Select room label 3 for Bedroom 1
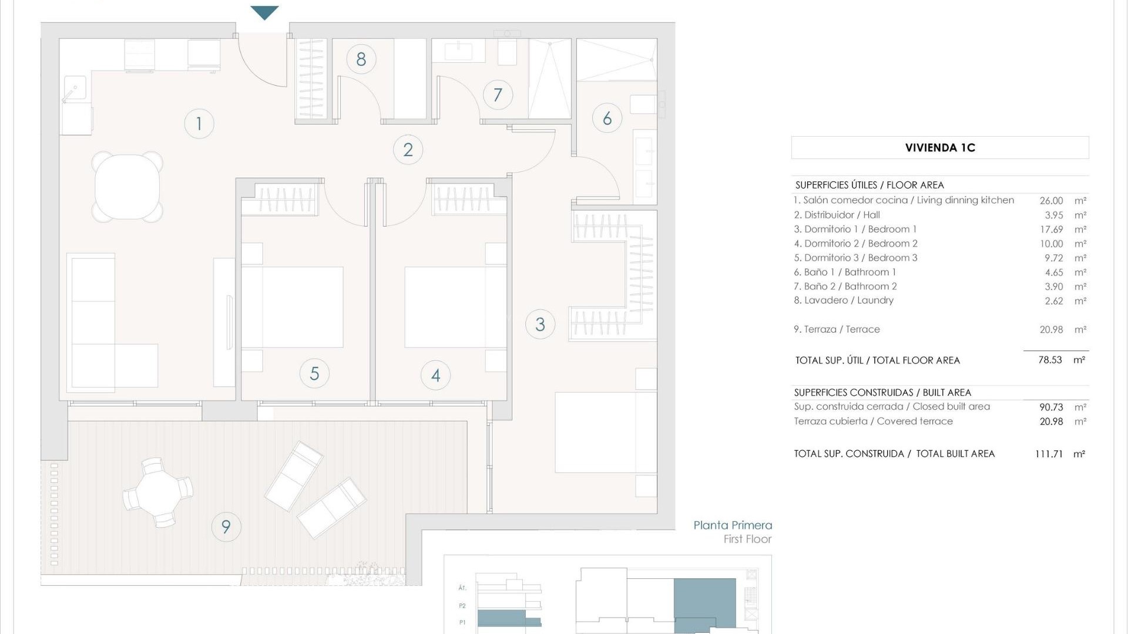Image resolution: width=1128 pixels, height=634 pixels. 540,323
